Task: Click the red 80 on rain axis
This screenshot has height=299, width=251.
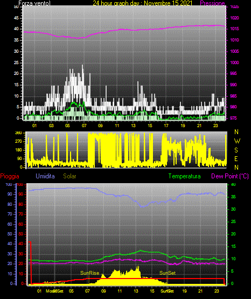Action: click(21, 204)
